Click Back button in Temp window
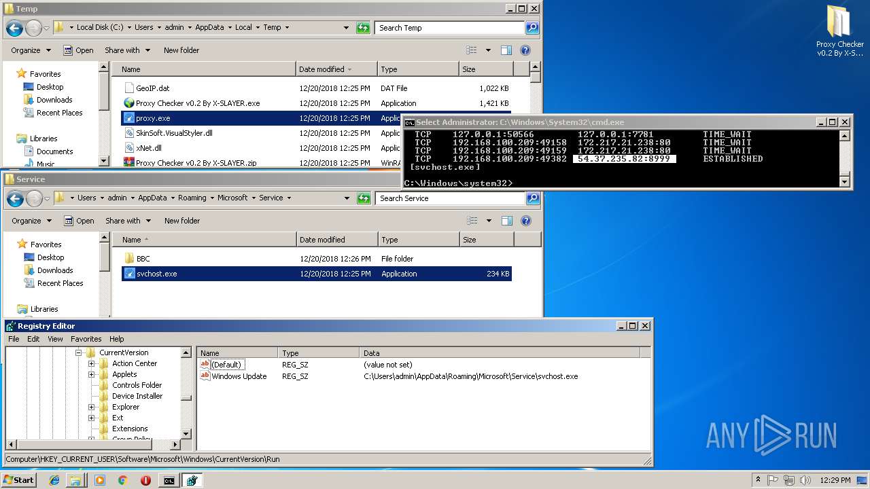Screen dimensions: 870x489 pyautogui.click(x=14, y=28)
